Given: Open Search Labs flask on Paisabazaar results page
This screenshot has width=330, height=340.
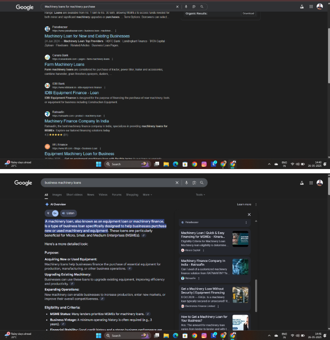Looking at the screenshot, I should (302, 7).
